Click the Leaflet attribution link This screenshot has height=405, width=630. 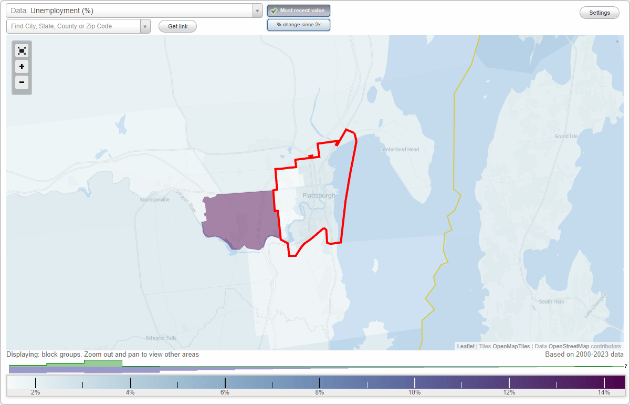point(466,346)
